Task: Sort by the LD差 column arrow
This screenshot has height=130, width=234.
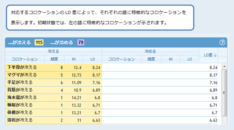Action: pos(215,55)
